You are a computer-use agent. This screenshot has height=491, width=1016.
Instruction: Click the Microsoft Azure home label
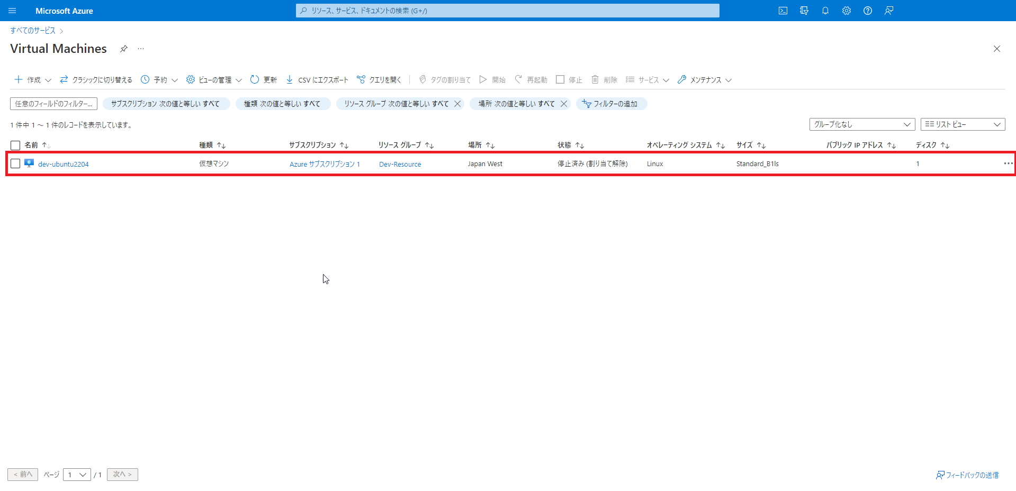pyautogui.click(x=64, y=11)
